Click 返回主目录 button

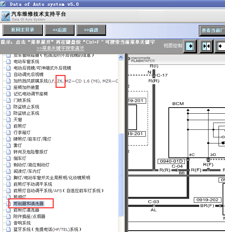coord(23,30)
